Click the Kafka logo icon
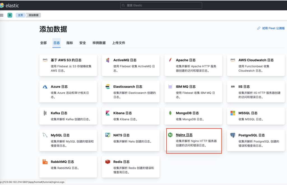Viewport: 287px width, 185px height. coord(45,113)
